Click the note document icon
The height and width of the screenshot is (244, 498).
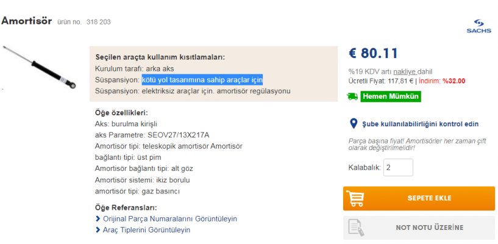click(x=356, y=228)
